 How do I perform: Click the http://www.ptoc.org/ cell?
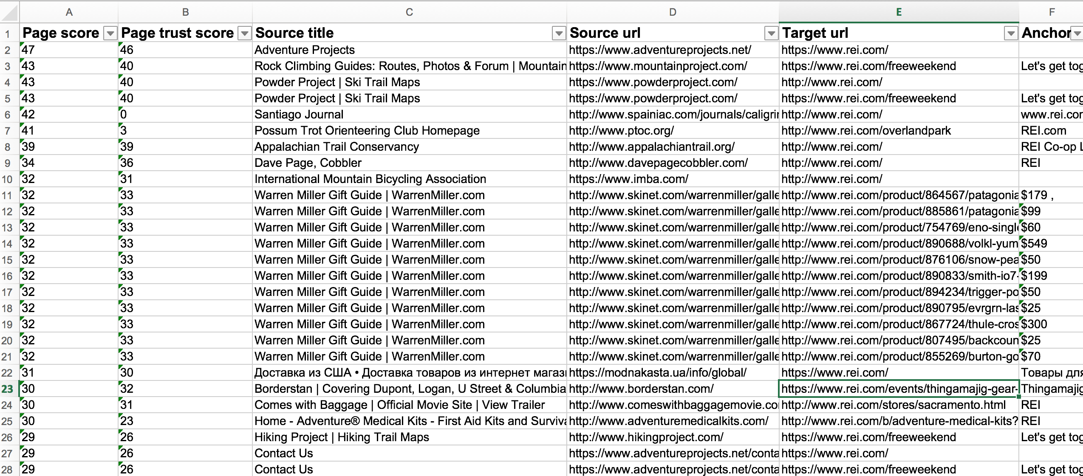673,131
